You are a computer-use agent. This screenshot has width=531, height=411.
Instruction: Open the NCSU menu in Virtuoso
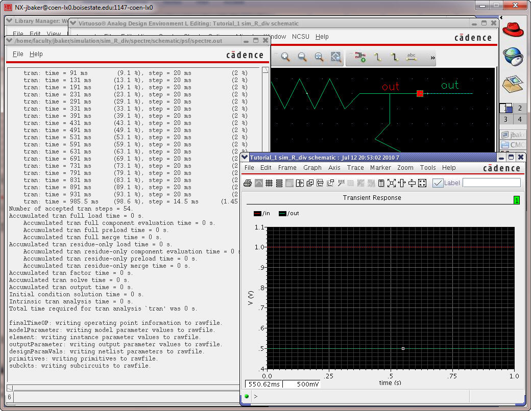pos(301,37)
